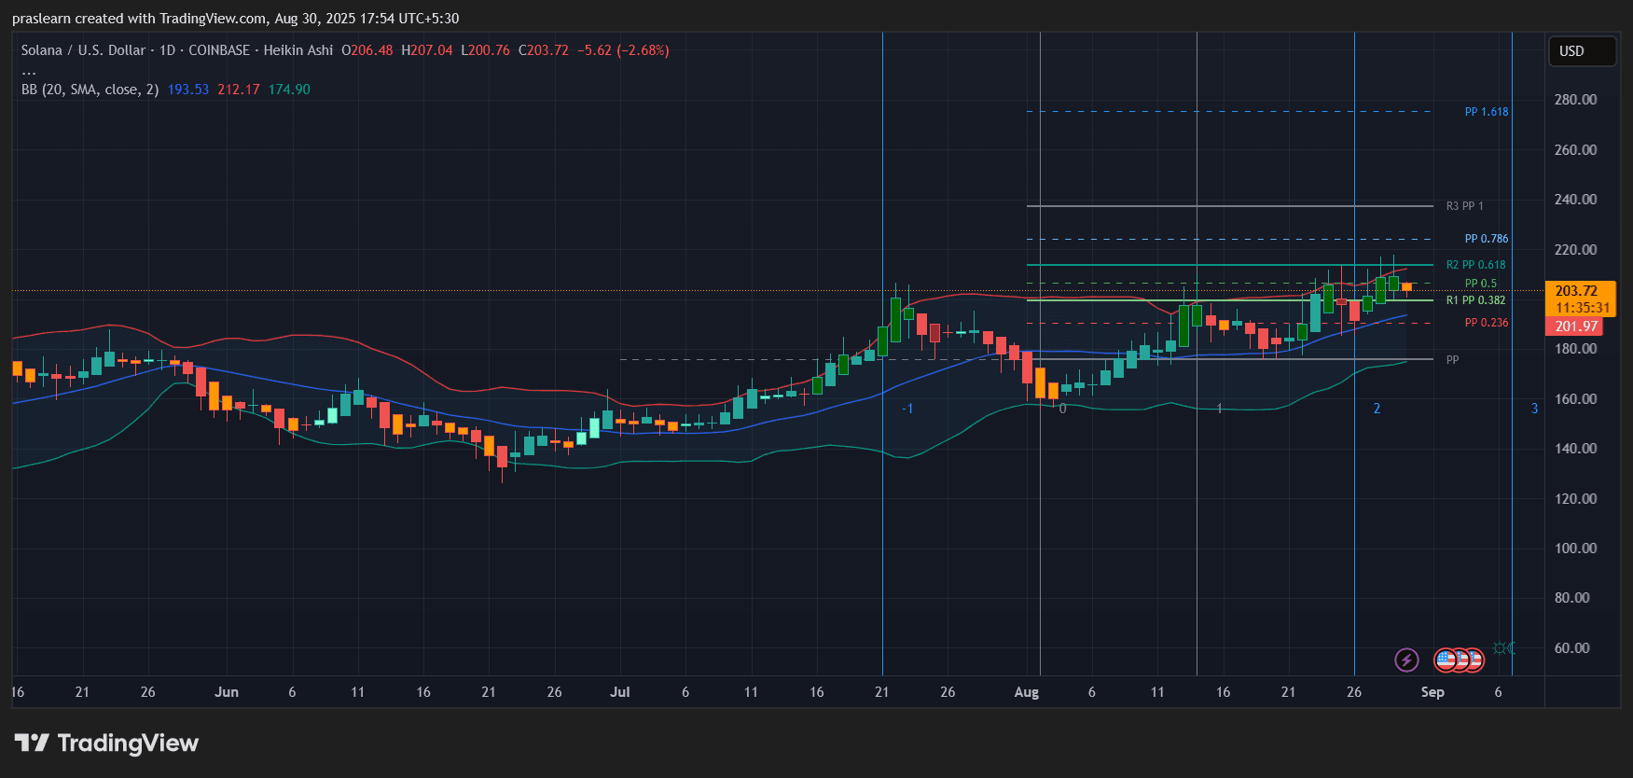Image resolution: width=1633 pixels, height=778 pixels.
Task: Click the TradingView logo
Action: [x=106, y=743]
